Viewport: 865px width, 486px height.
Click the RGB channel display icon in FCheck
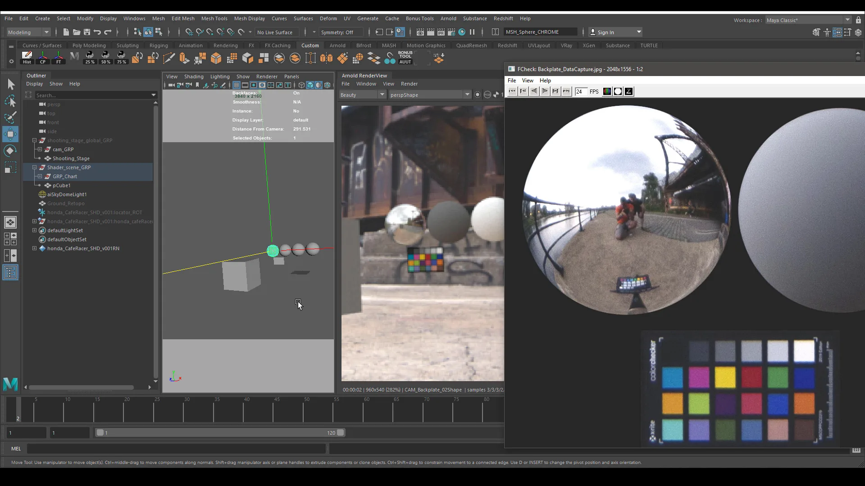(x=606, y=91)
